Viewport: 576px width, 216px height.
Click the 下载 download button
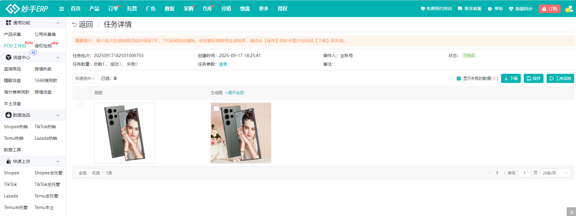tap(511, 78)
